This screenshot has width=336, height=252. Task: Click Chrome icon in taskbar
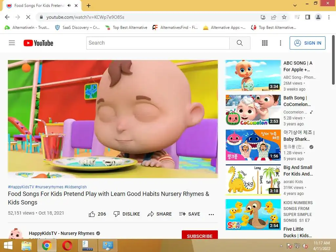pos(47,245)
